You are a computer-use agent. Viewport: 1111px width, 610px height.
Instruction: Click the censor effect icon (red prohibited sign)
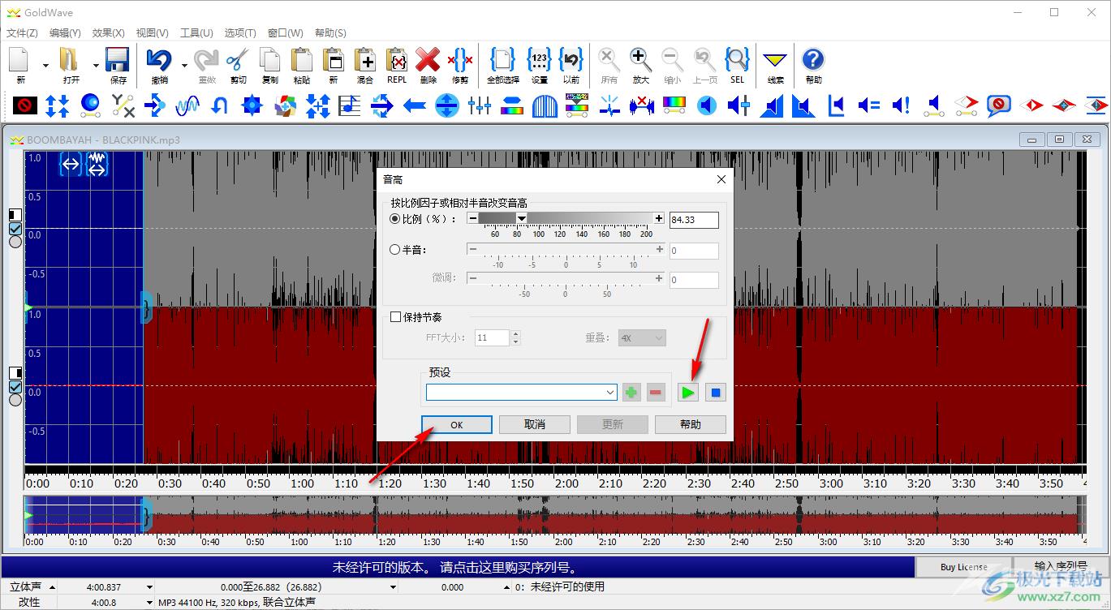pyautogui.click(x=25, y=105)
